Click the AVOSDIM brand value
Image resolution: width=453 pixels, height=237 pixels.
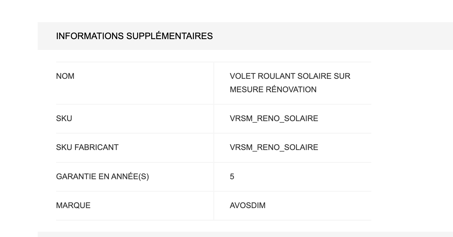[248, 205]
